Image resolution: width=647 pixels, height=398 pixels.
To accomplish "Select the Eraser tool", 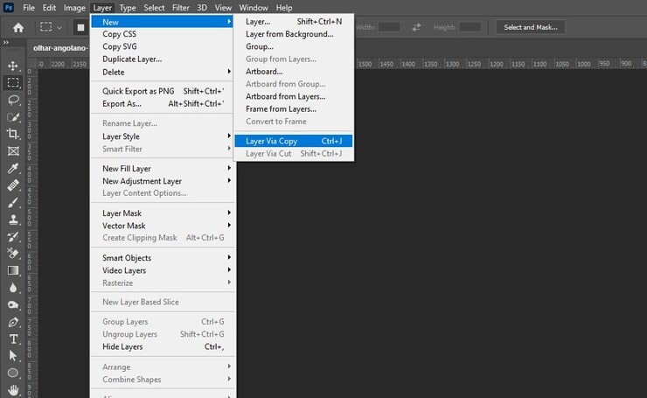I will point(13,254).
